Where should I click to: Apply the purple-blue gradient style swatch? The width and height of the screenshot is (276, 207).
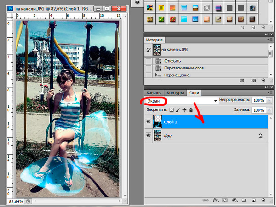pyautogui.click(x=218, y=8)
